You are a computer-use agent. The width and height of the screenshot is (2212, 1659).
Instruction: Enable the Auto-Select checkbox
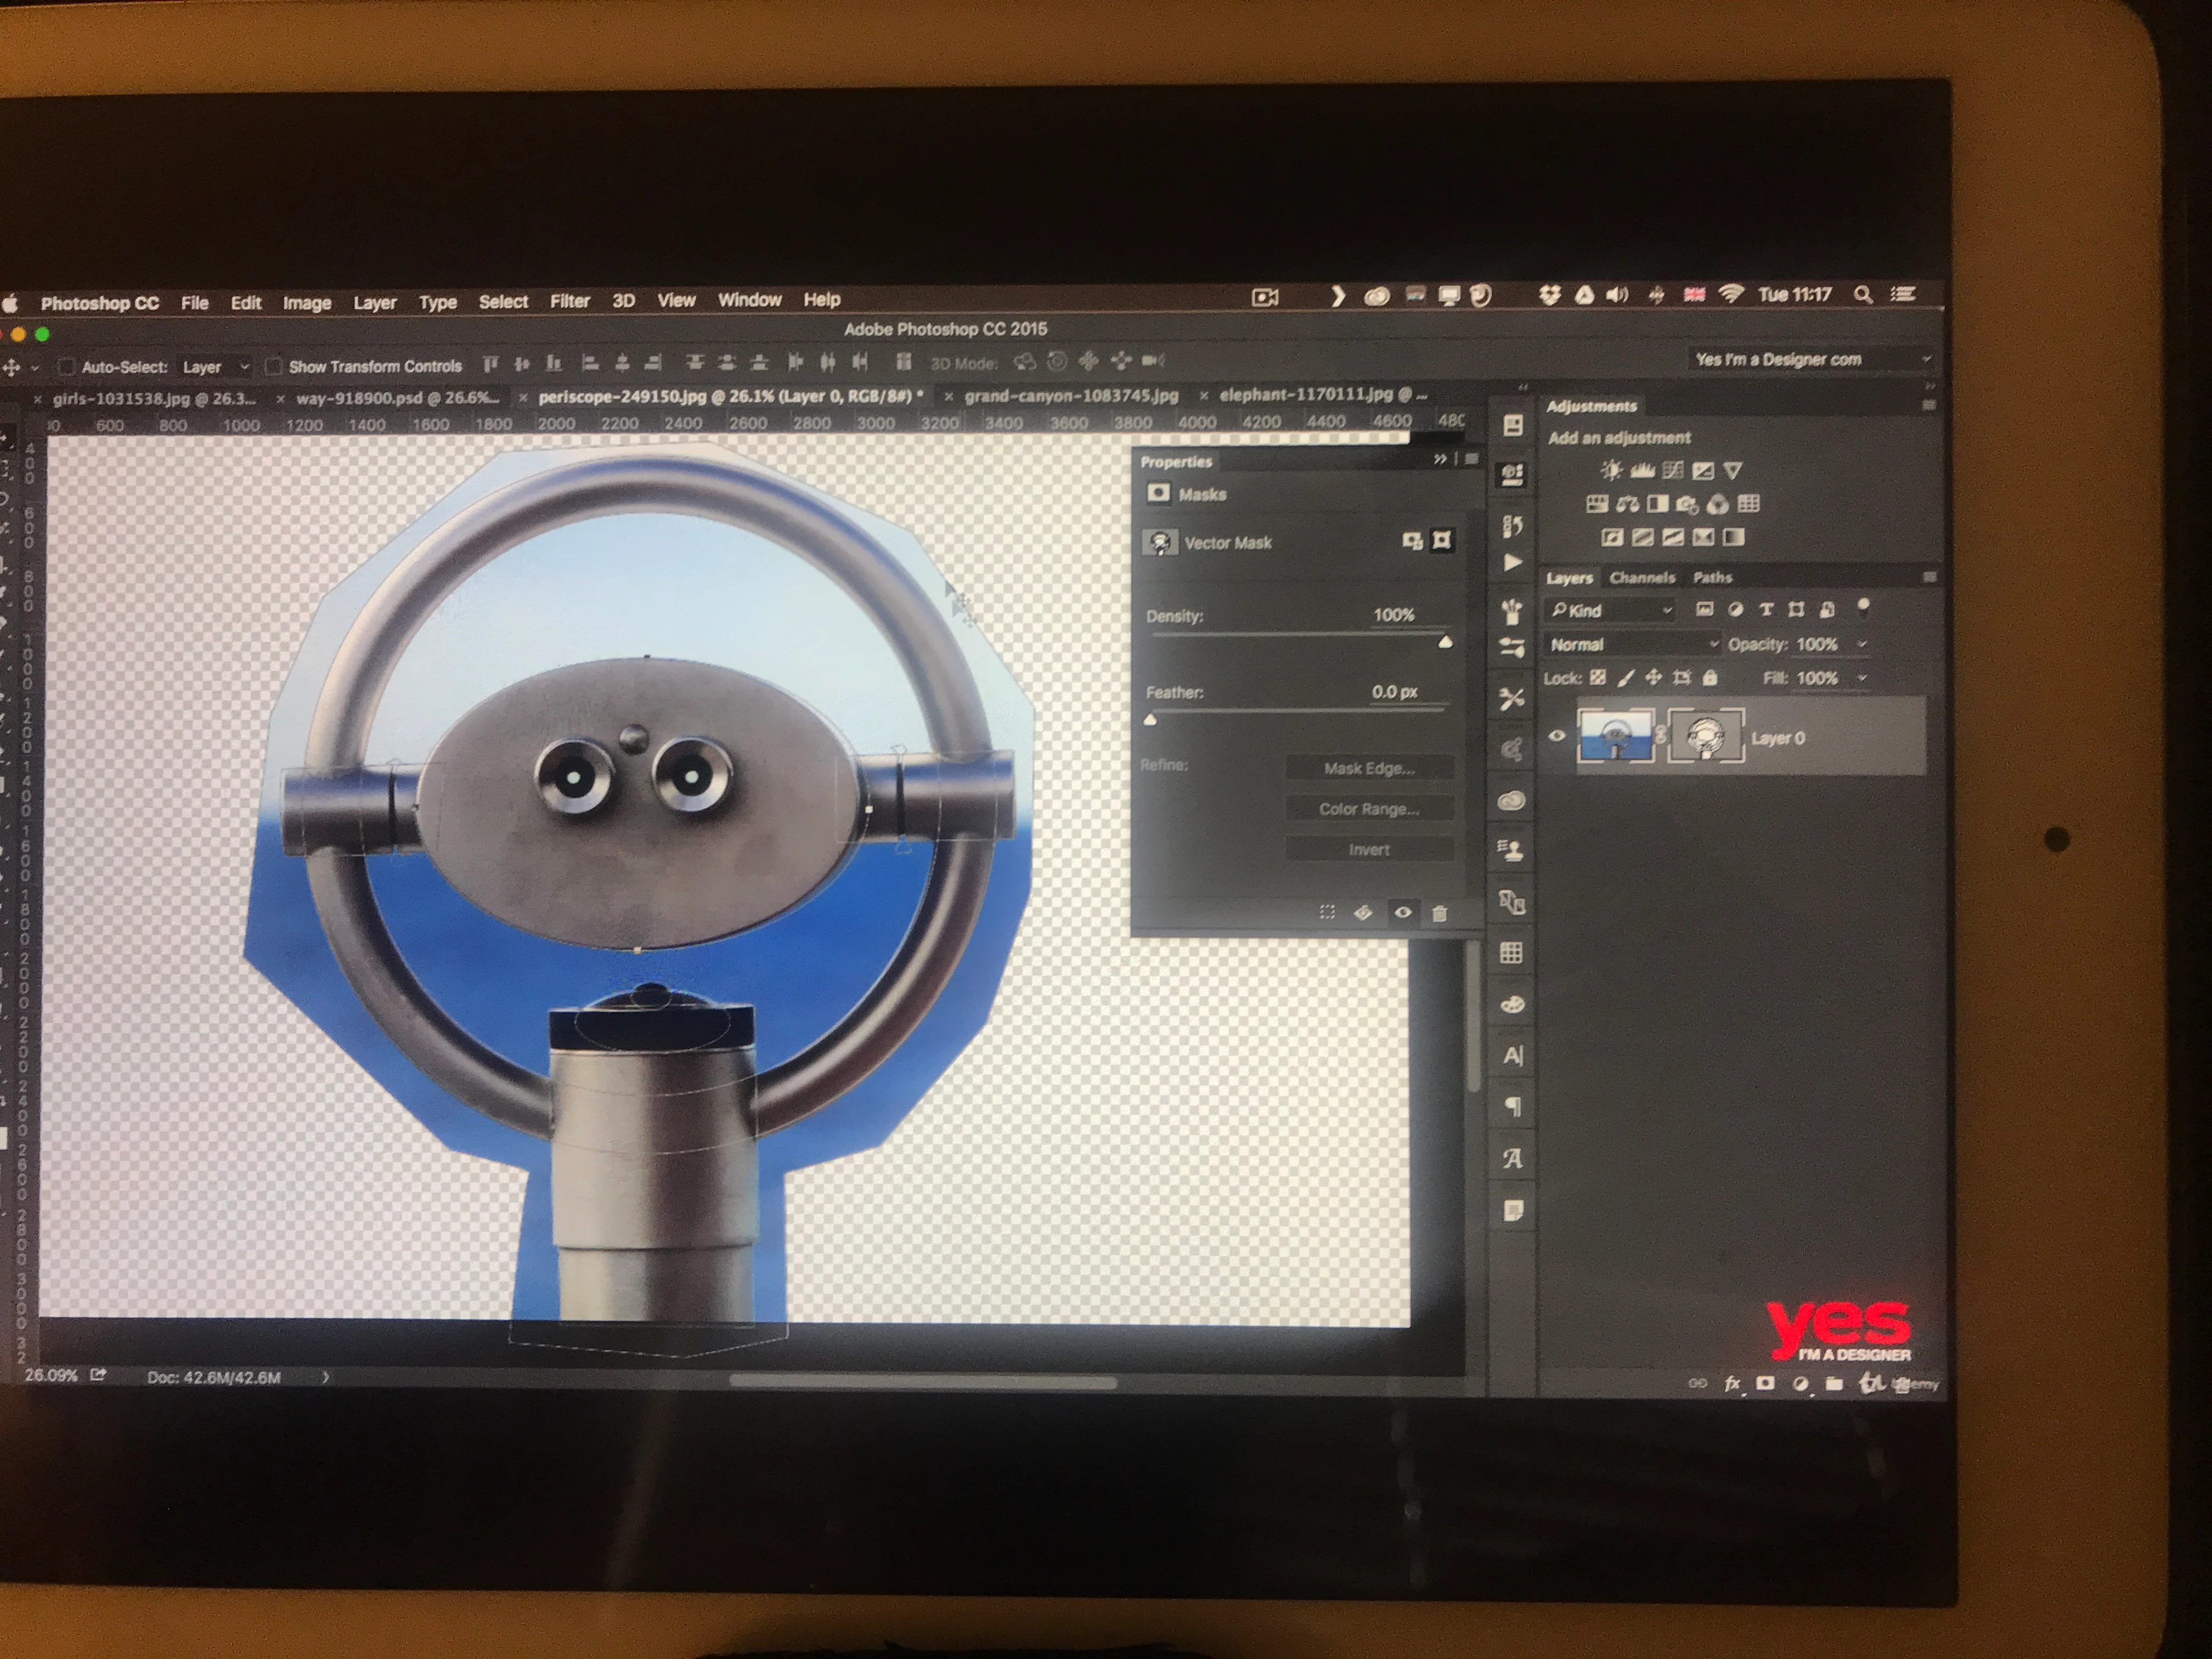[66, 367]
